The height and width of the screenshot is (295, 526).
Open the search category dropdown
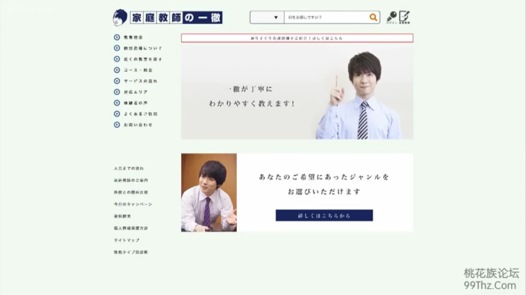[267, 18]
